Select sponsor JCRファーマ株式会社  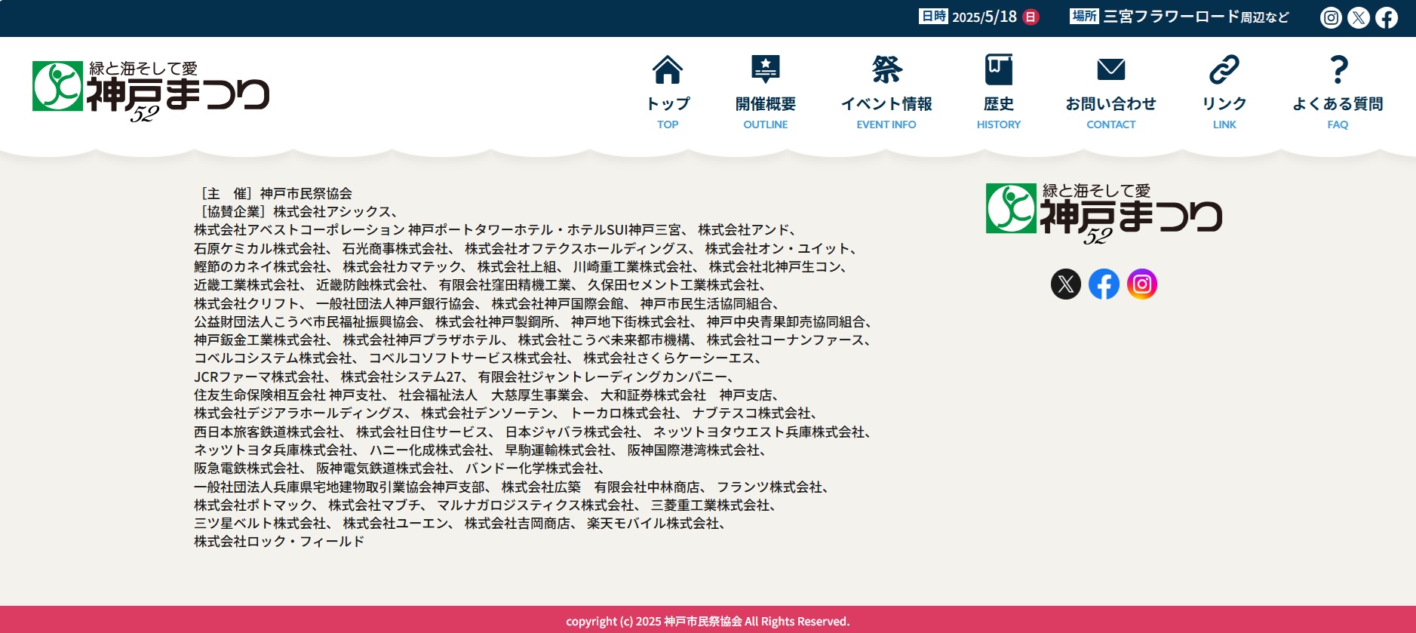(x=259, y=377)
